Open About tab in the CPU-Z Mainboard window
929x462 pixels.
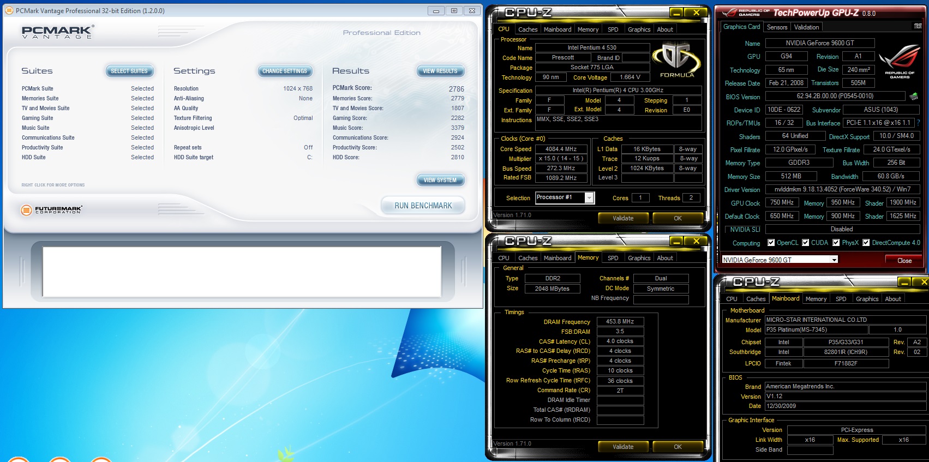point(893,299)
